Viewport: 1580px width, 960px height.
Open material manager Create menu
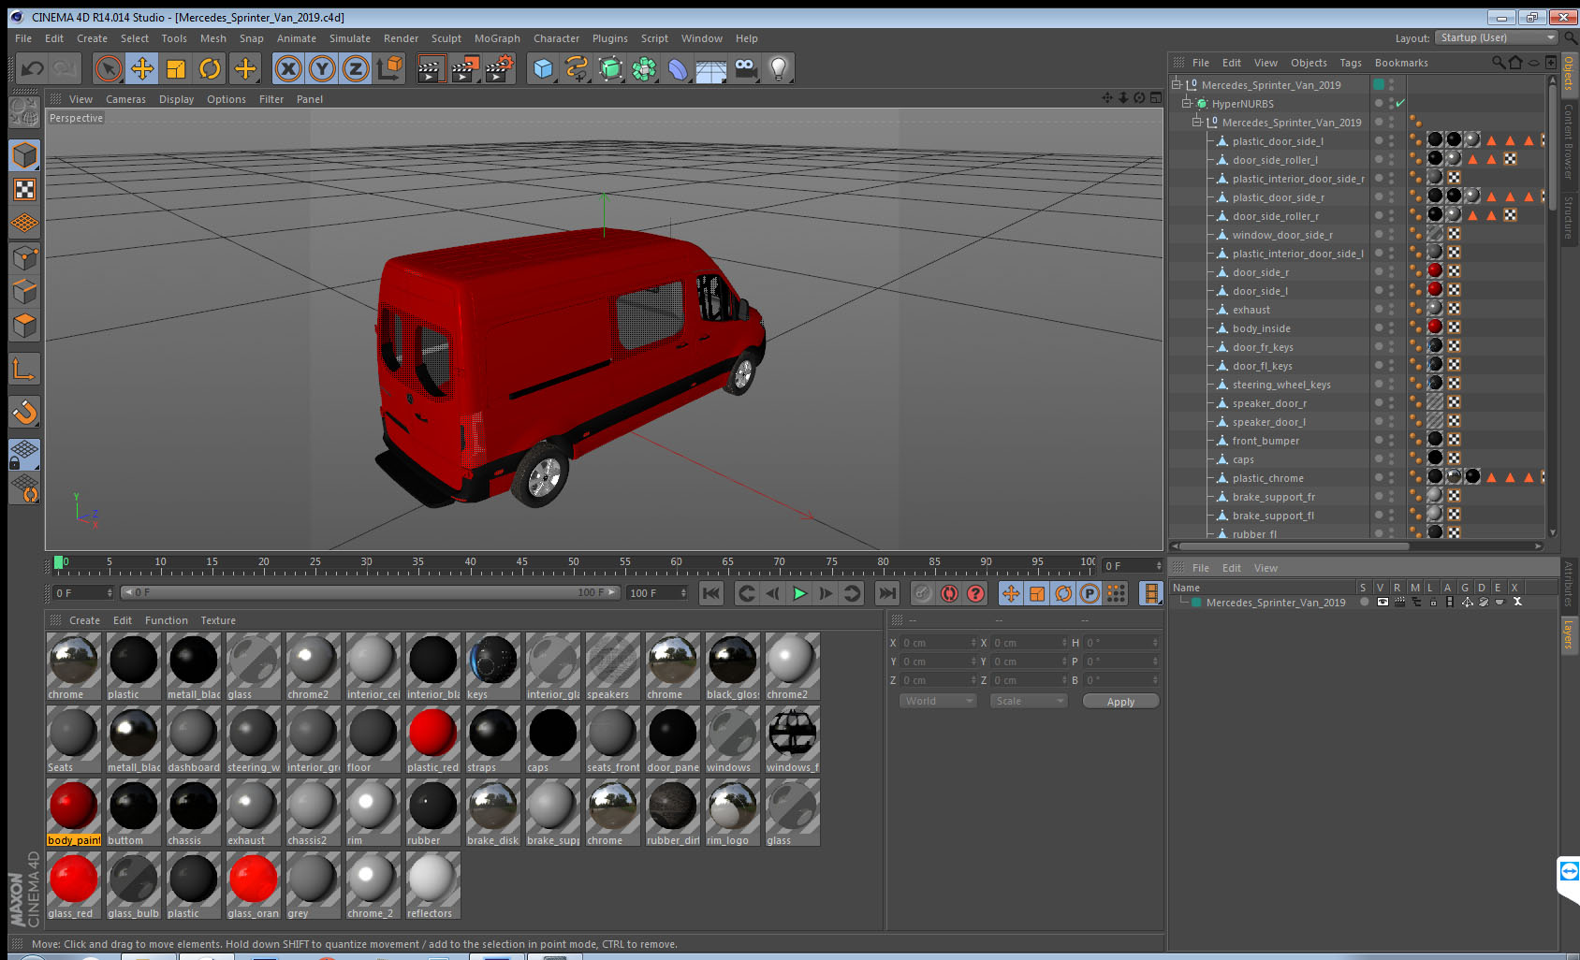(x=84, y=620)
